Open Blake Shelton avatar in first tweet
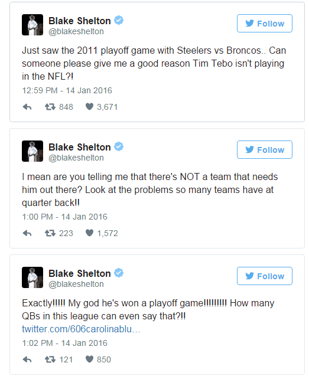The image size is (309, 376). 32,25
